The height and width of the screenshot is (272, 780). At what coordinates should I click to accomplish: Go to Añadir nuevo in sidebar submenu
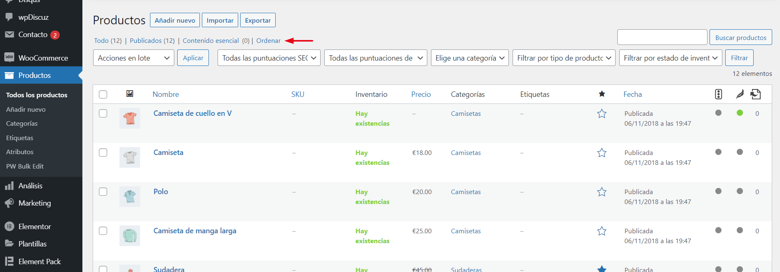click(26, 109)
